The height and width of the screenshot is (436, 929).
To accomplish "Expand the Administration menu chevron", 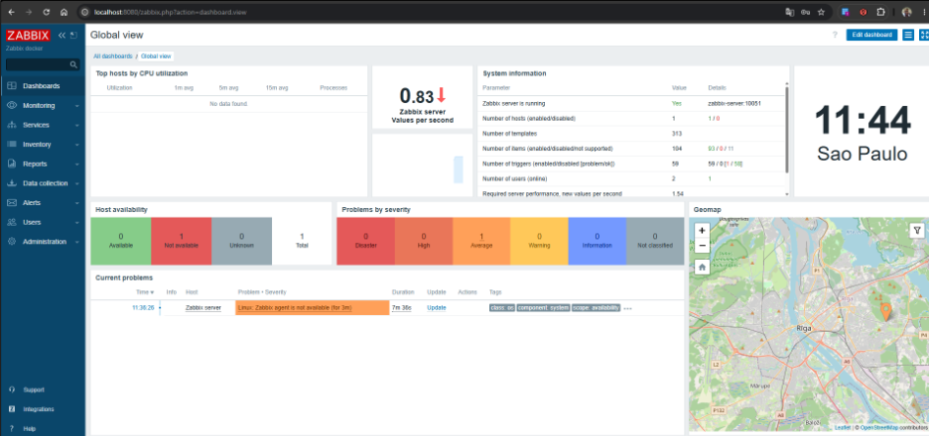I will [77, 242].
